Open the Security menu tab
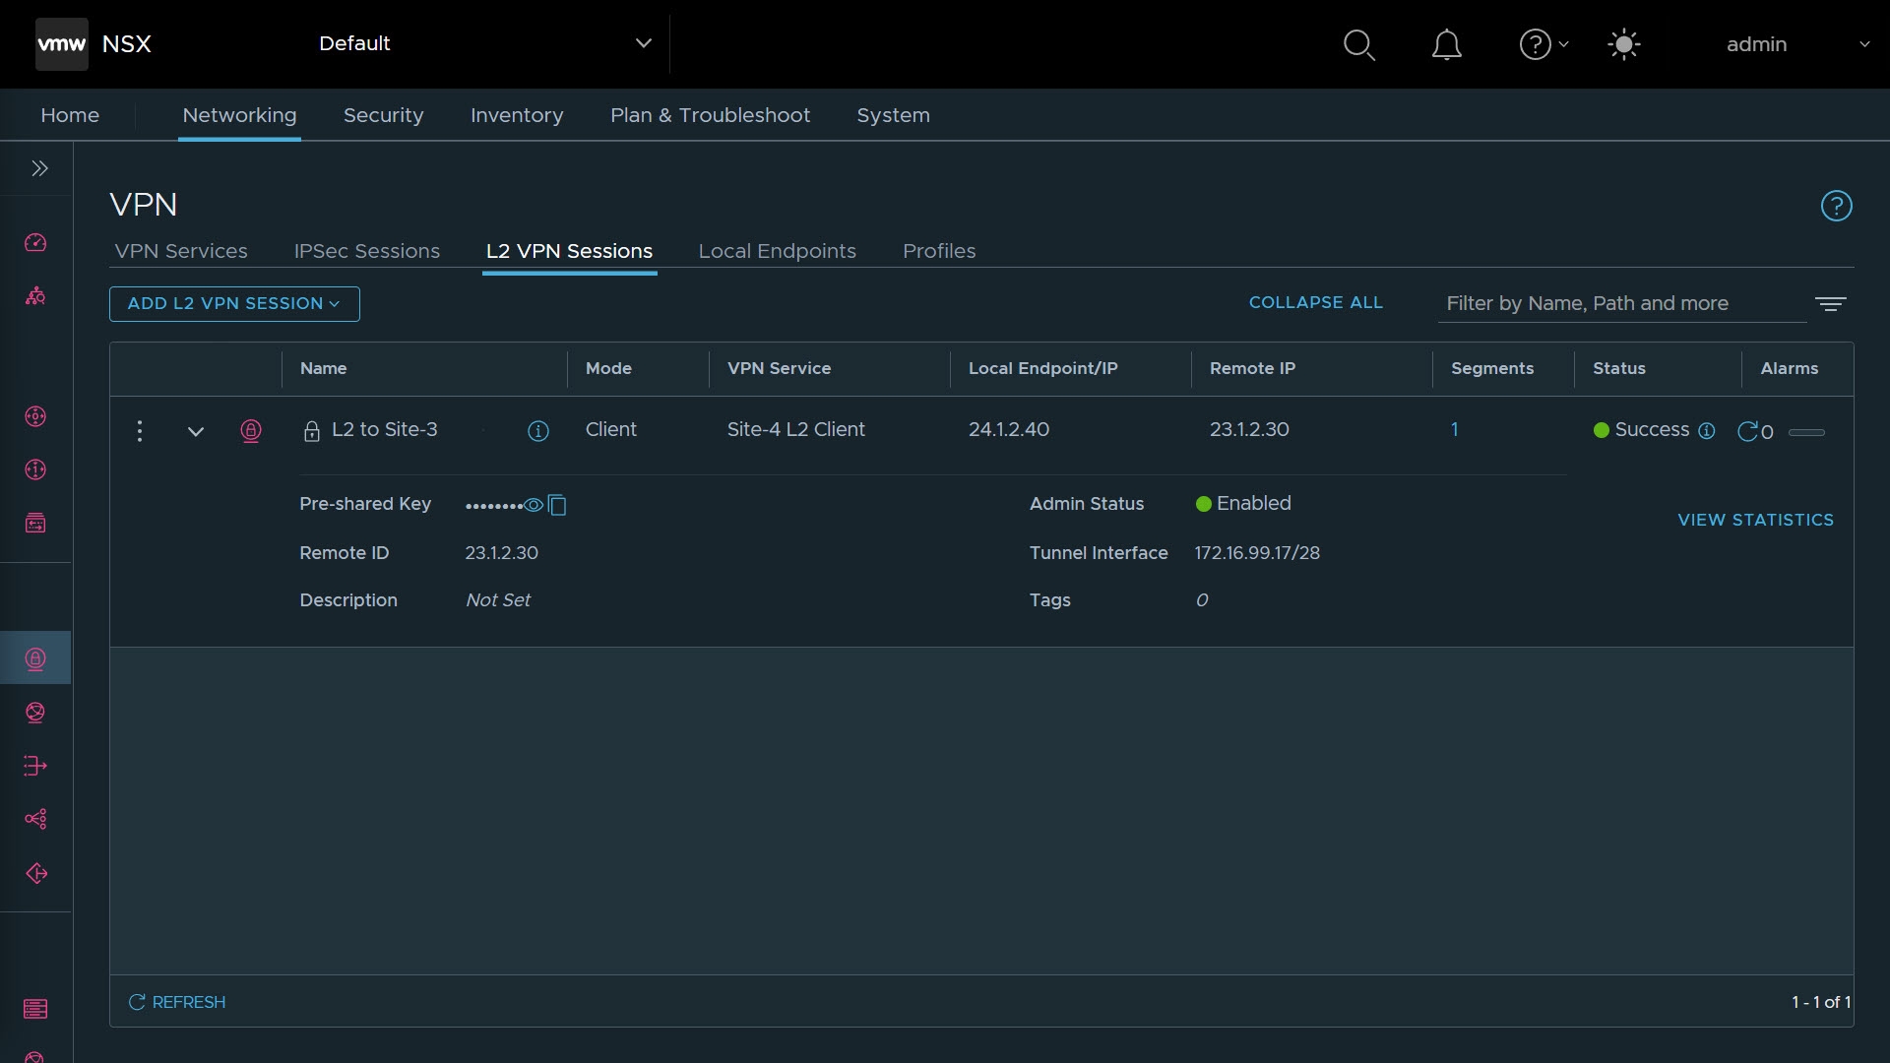Image resolution: width=1890 pixels, height=1063 pixels. click(383, 115)
